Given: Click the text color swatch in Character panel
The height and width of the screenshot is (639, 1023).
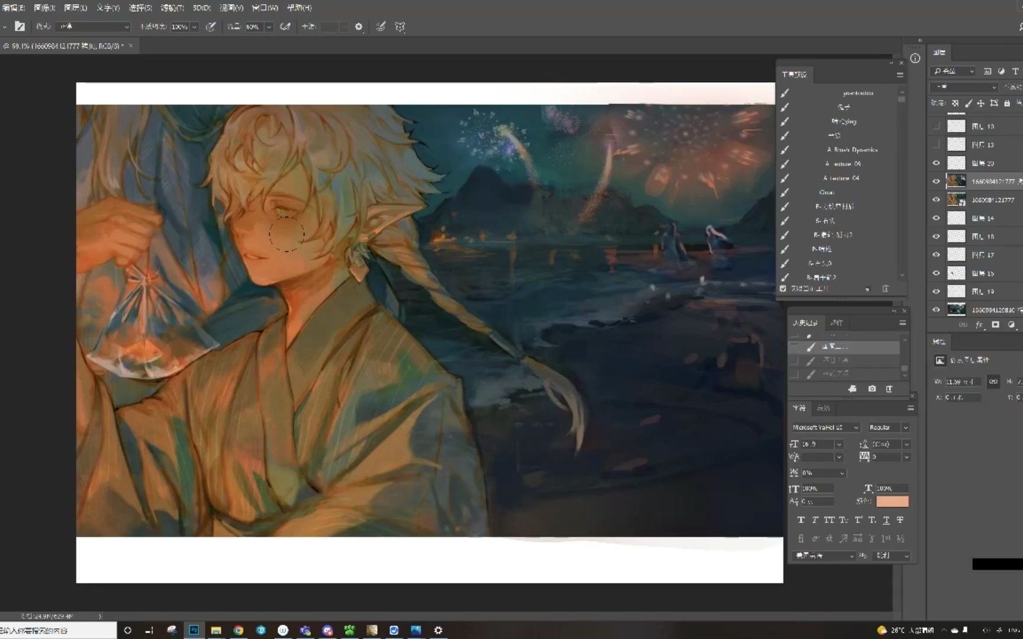Looking at the screenshot, I should (x=892, y=502).
